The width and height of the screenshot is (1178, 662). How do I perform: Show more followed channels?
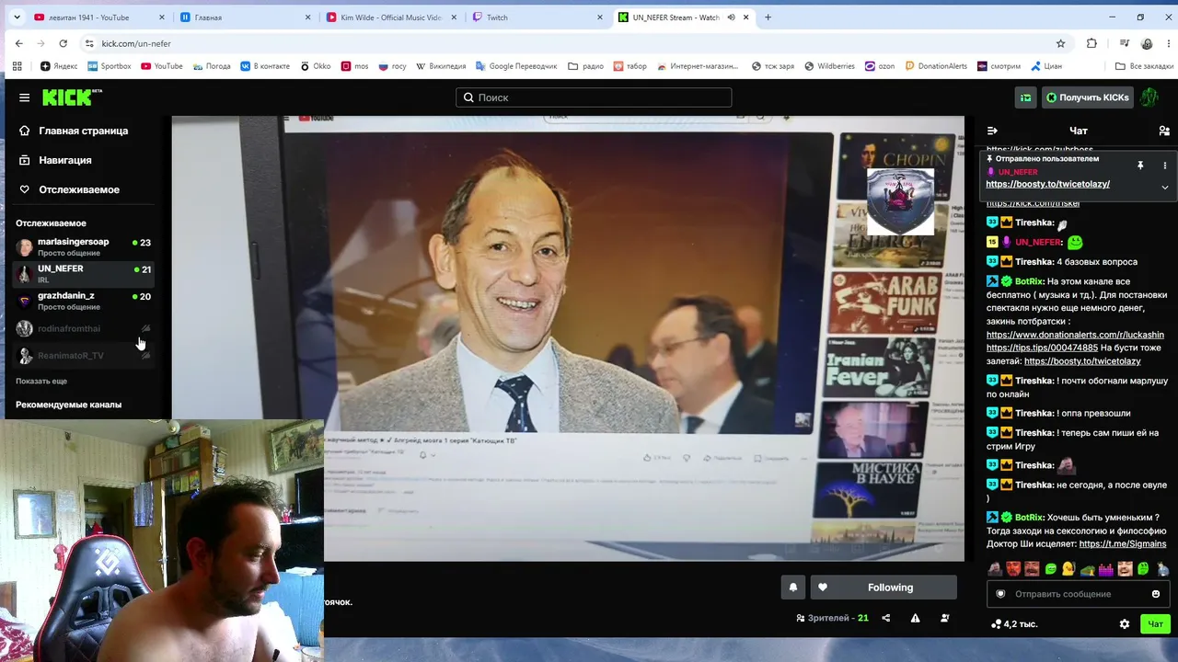click(41, 381)
